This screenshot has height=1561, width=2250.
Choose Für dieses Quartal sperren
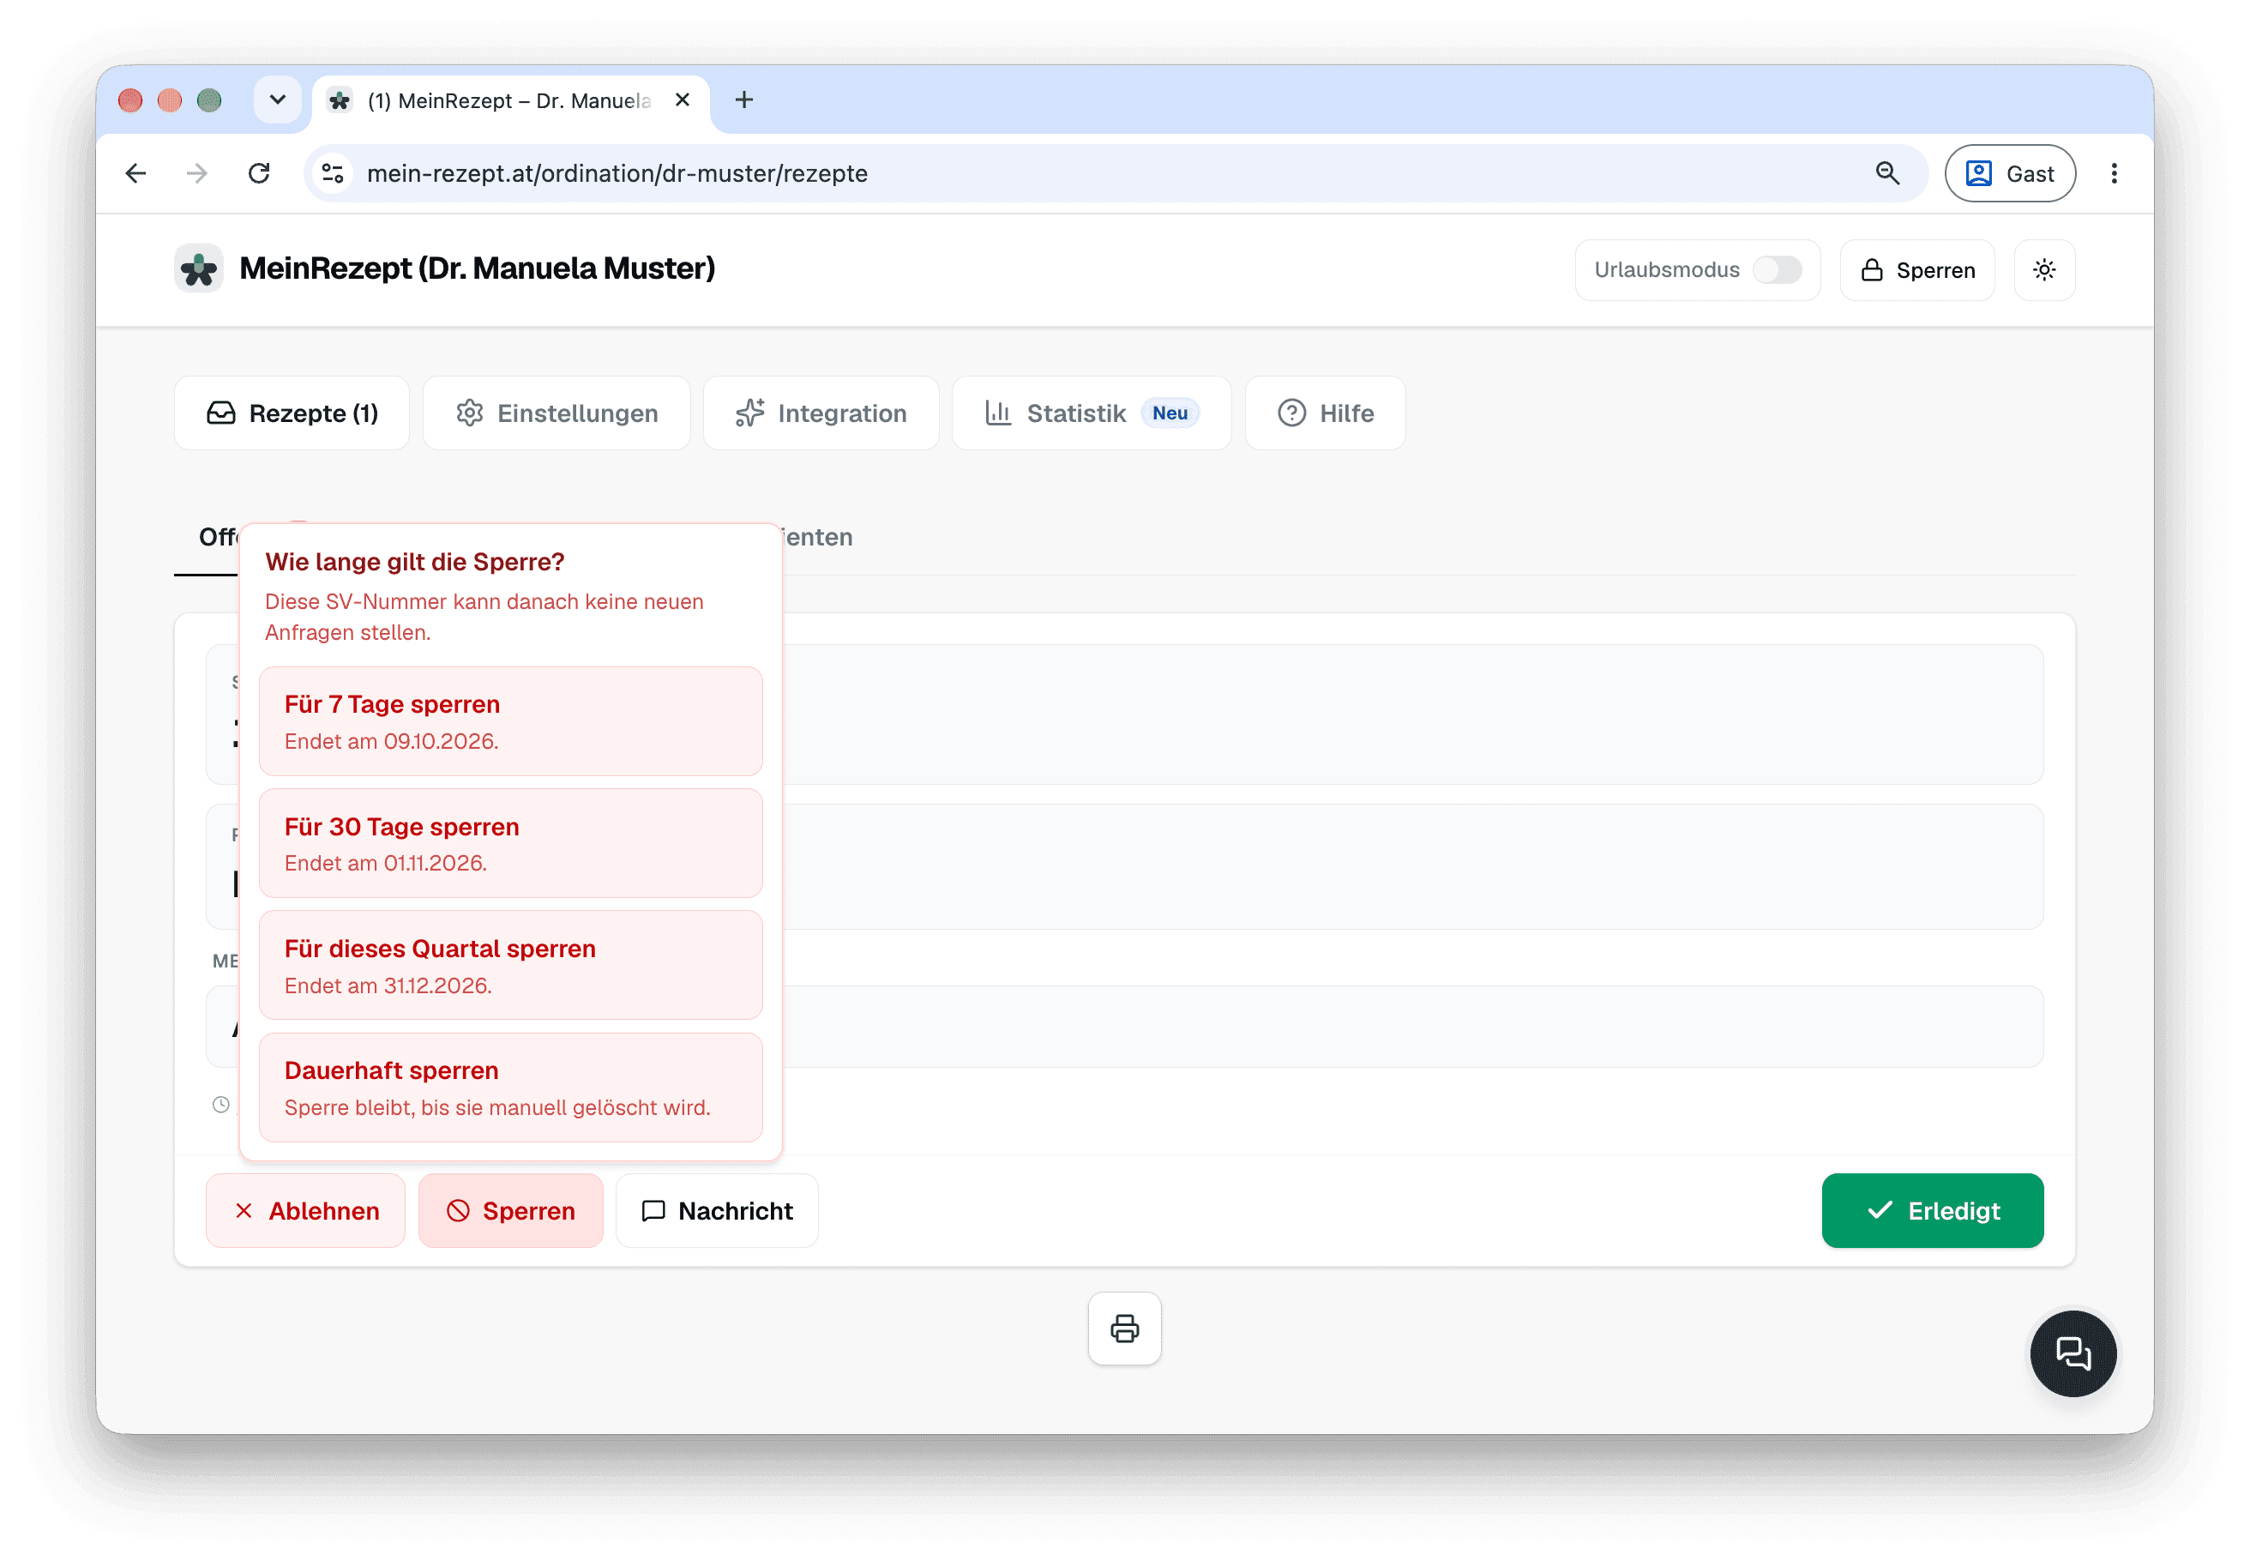510,966
